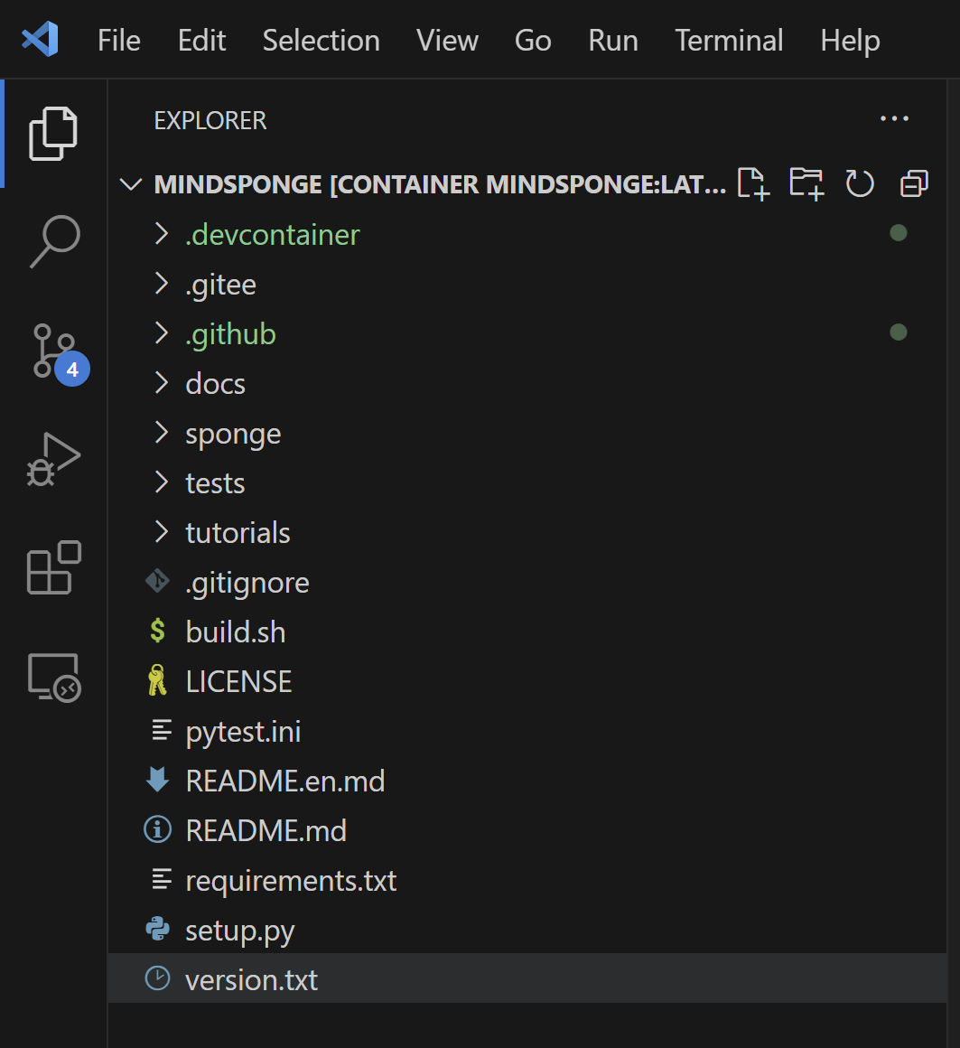
Task: Open the Terminal menu
Action: [x=729, y=41]
